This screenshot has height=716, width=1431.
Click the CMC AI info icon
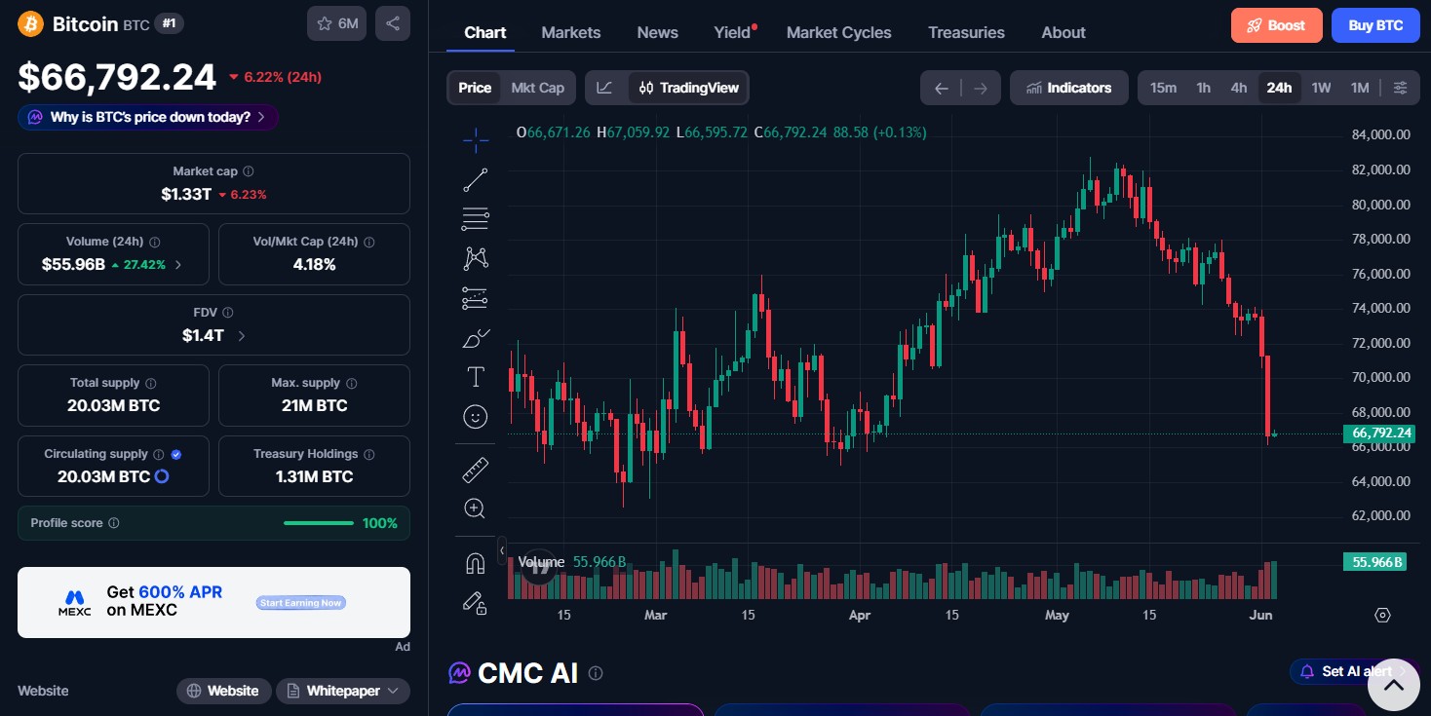(596, 673)
